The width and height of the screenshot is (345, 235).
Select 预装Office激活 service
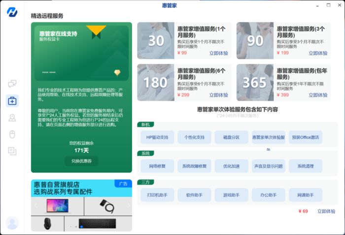pos(306,137)
